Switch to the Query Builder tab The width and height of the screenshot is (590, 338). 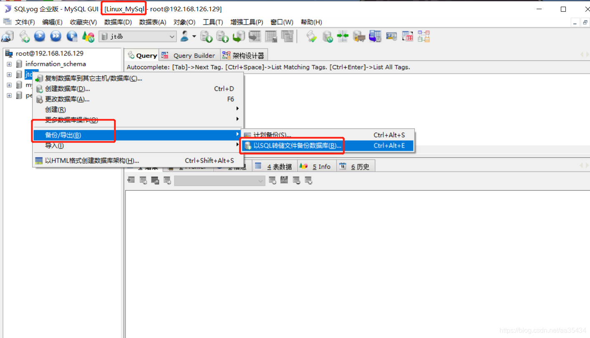click(189, 55)
